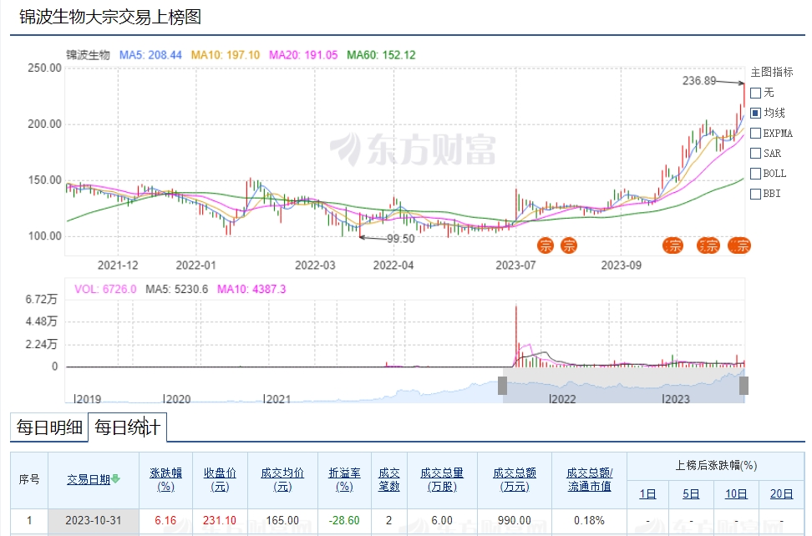Switch to the 每日明细 tab
The height and width of the screenshot is (536, 812).
[x=49, y=427]
